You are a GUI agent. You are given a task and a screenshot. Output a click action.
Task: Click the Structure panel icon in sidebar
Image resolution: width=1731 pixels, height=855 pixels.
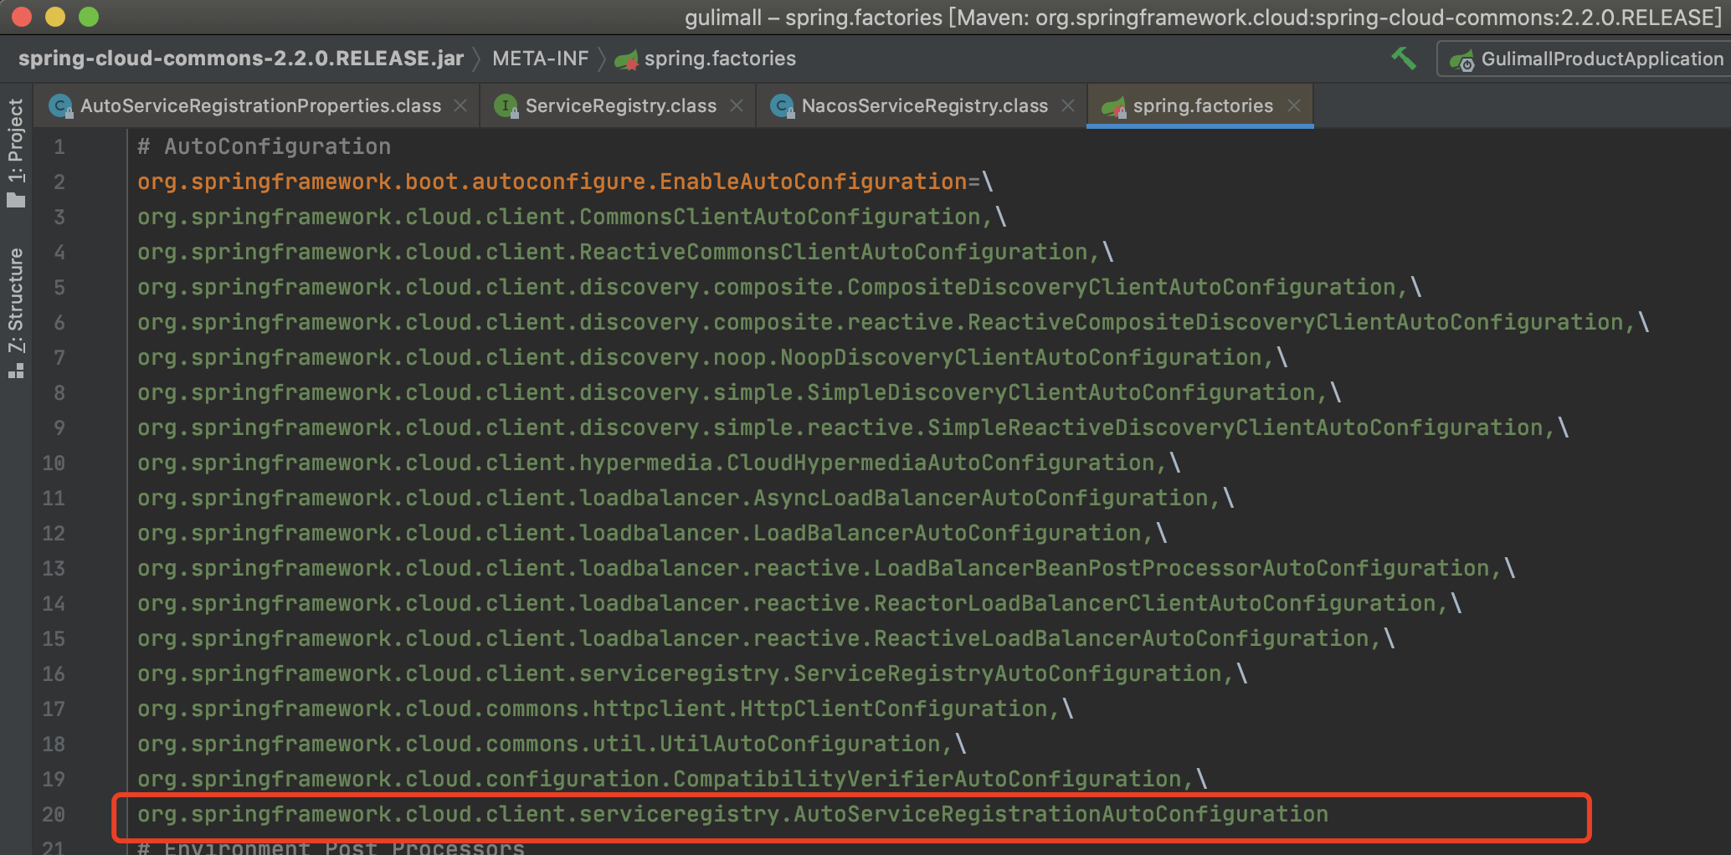(x=16, y=371)
